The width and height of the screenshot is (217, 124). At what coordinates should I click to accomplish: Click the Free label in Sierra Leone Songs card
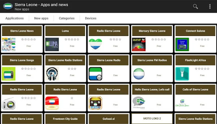[29, 75]
